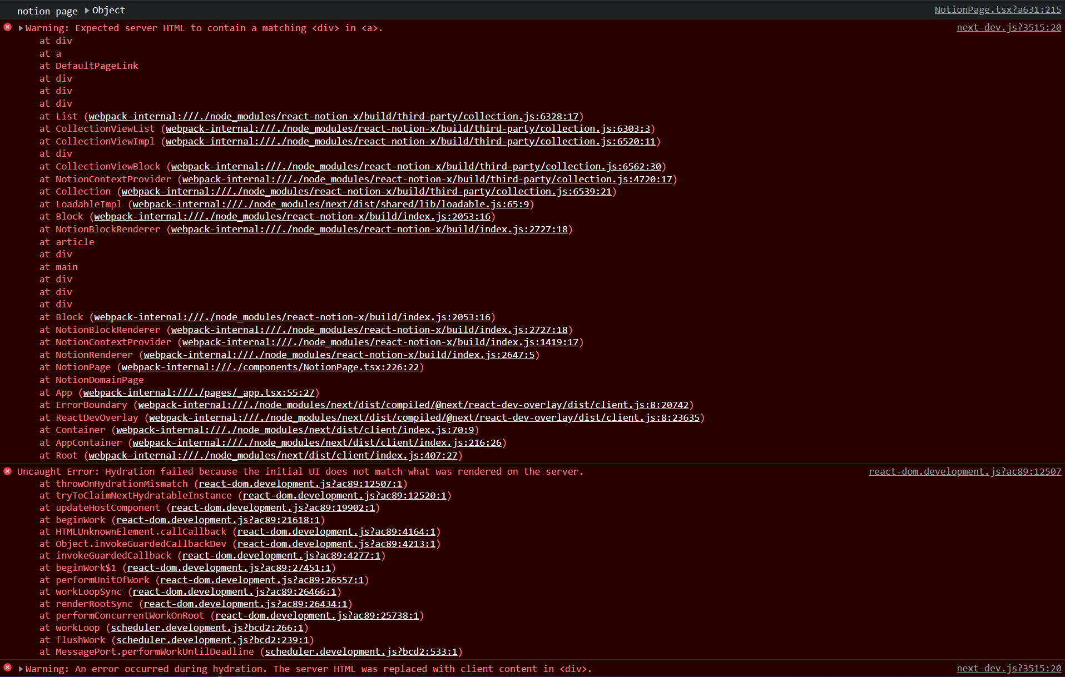1065x677 pixels.
Task: Open throwOnHydrationMismatch react-dom link 12507:1
Action: (300, 484)
